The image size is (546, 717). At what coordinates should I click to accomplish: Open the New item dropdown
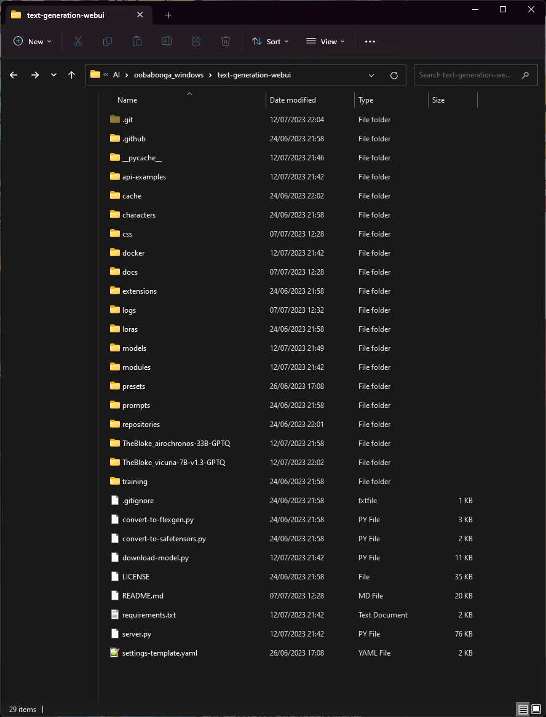[33, 41]
